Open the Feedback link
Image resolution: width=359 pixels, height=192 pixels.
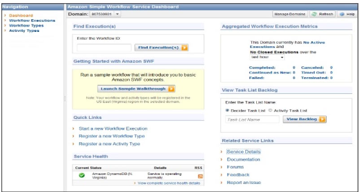click(238, 175)
